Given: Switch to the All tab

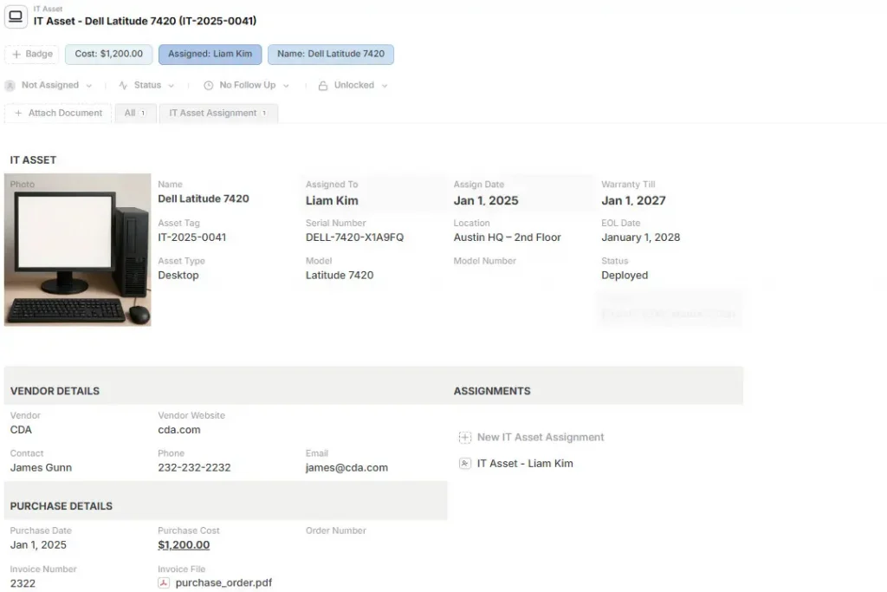Looking at the screenshot, I should click(134, 113).
